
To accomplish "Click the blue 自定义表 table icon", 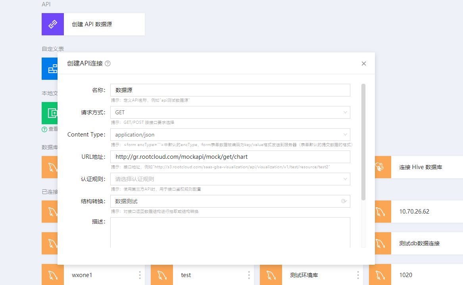I will coord(50,69).
